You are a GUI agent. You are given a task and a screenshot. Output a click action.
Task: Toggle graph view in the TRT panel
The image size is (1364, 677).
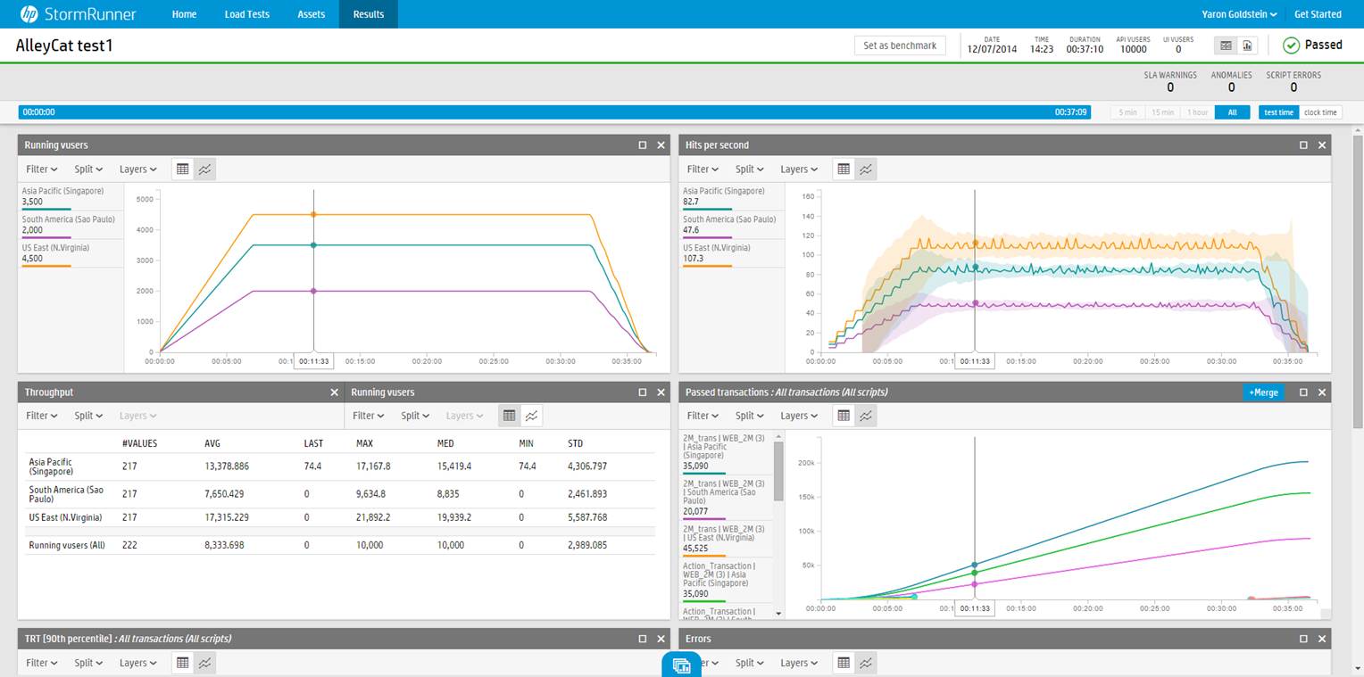205,663
